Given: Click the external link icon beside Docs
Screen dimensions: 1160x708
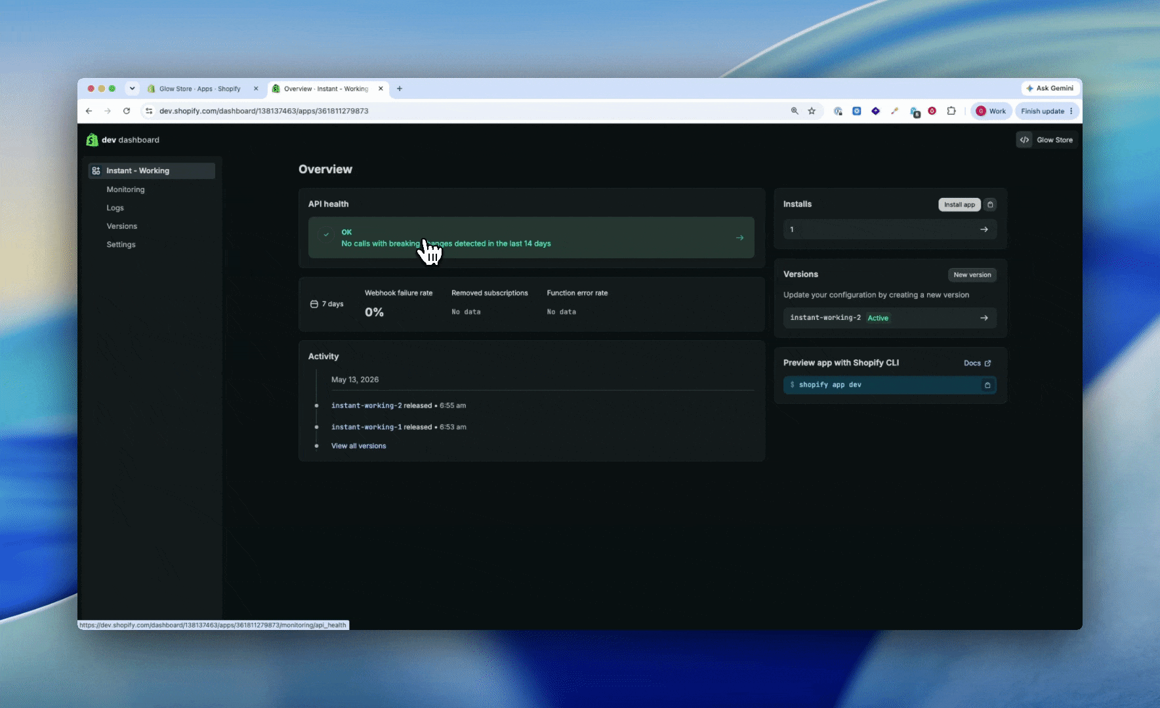Looking at the screenshot, I should [x=987, y=363].
